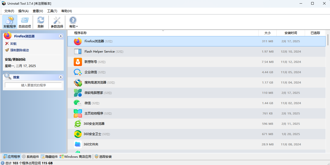
Task: Open 参数选择 preferences from the toolbar
Action: [x=57, y=22]
